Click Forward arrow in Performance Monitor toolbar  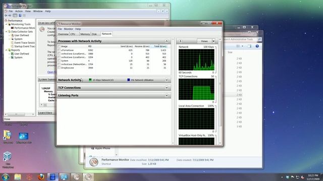10,16
